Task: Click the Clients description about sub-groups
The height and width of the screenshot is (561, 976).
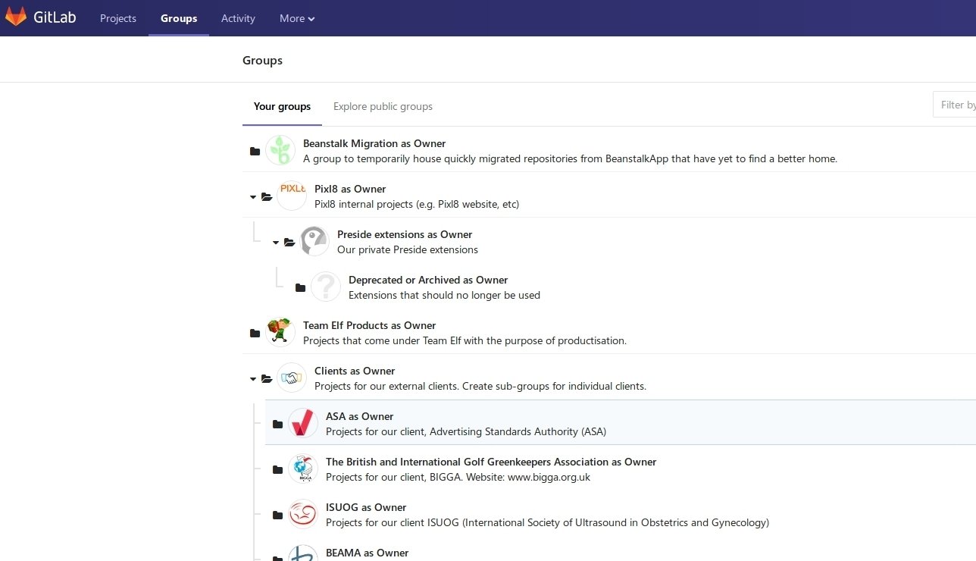Action: (480, 386)
